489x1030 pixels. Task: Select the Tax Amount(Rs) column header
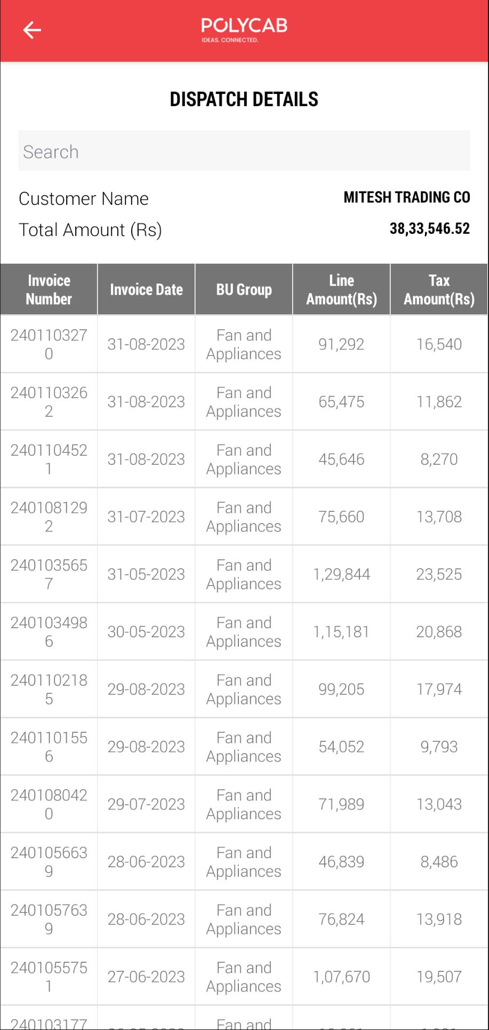pyautogui.click(x=439, y=289)
